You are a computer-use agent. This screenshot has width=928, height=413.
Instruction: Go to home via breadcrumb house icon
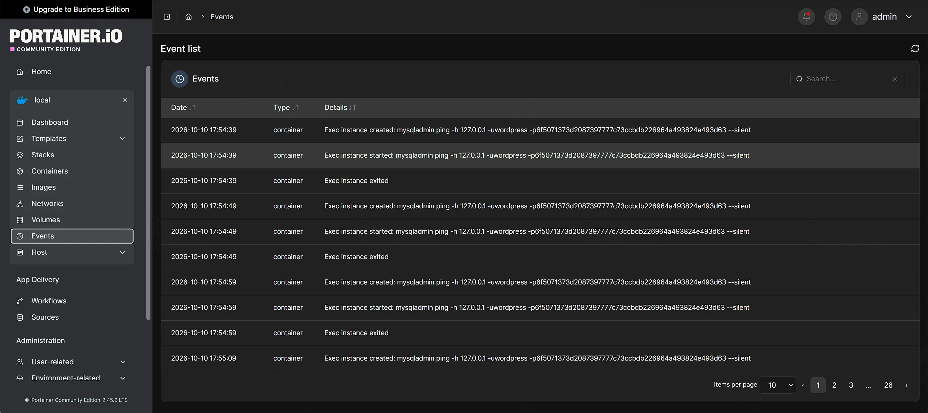tap(188, 17)
